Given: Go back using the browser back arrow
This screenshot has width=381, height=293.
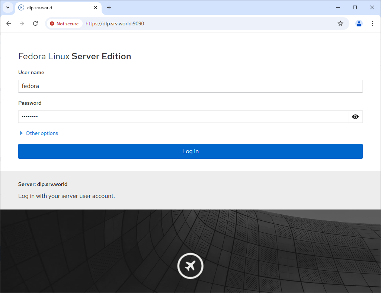Looking at the screenshot, I should click(x=9, y=23).
